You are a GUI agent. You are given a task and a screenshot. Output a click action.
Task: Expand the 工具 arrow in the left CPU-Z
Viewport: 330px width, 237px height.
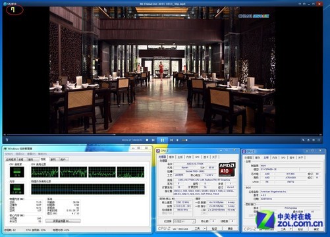click(204, 228)
